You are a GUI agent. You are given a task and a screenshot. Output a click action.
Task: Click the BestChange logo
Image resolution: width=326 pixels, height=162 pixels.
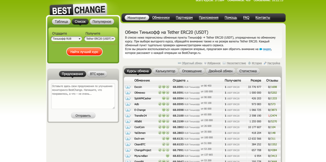78,10
